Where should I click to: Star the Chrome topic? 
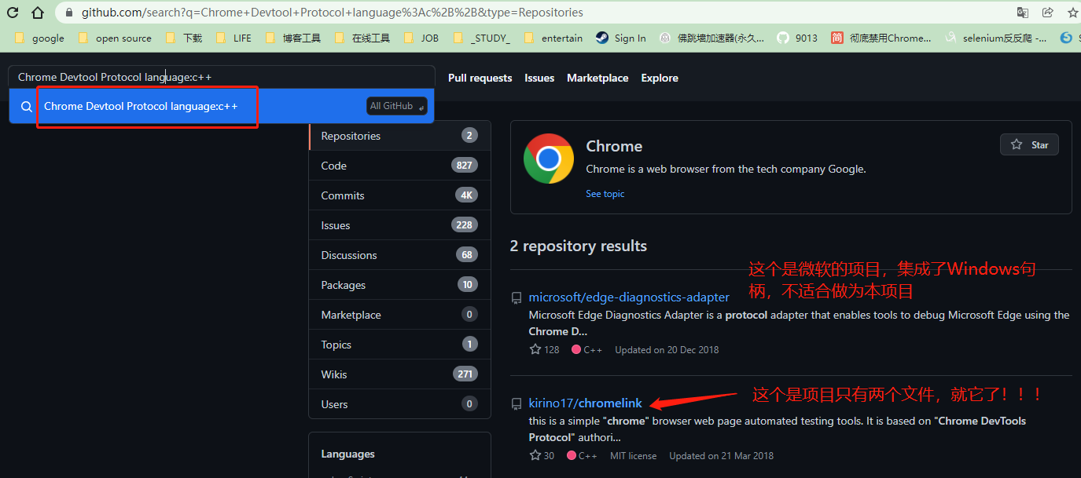point(1029,144)
